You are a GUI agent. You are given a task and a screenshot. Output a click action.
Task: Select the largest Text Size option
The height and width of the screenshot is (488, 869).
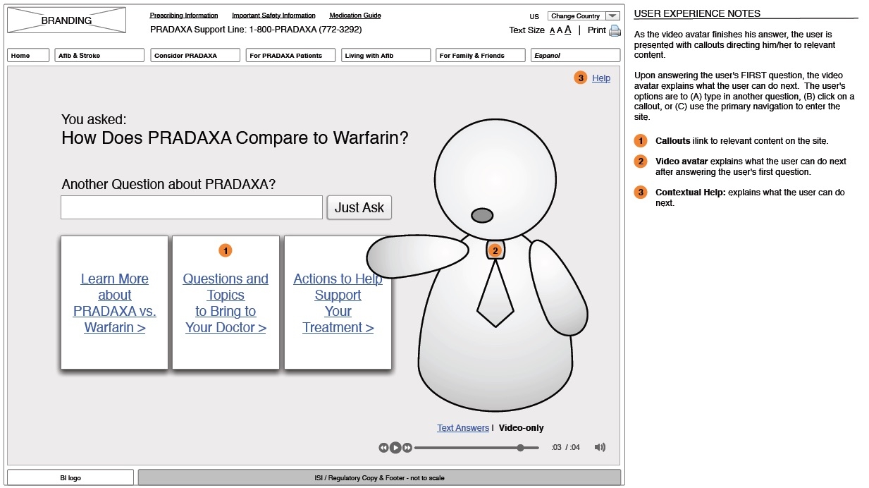click(567, 30)
